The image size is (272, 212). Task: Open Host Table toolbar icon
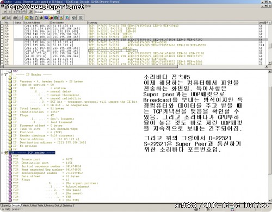click(x=32, y=17)
